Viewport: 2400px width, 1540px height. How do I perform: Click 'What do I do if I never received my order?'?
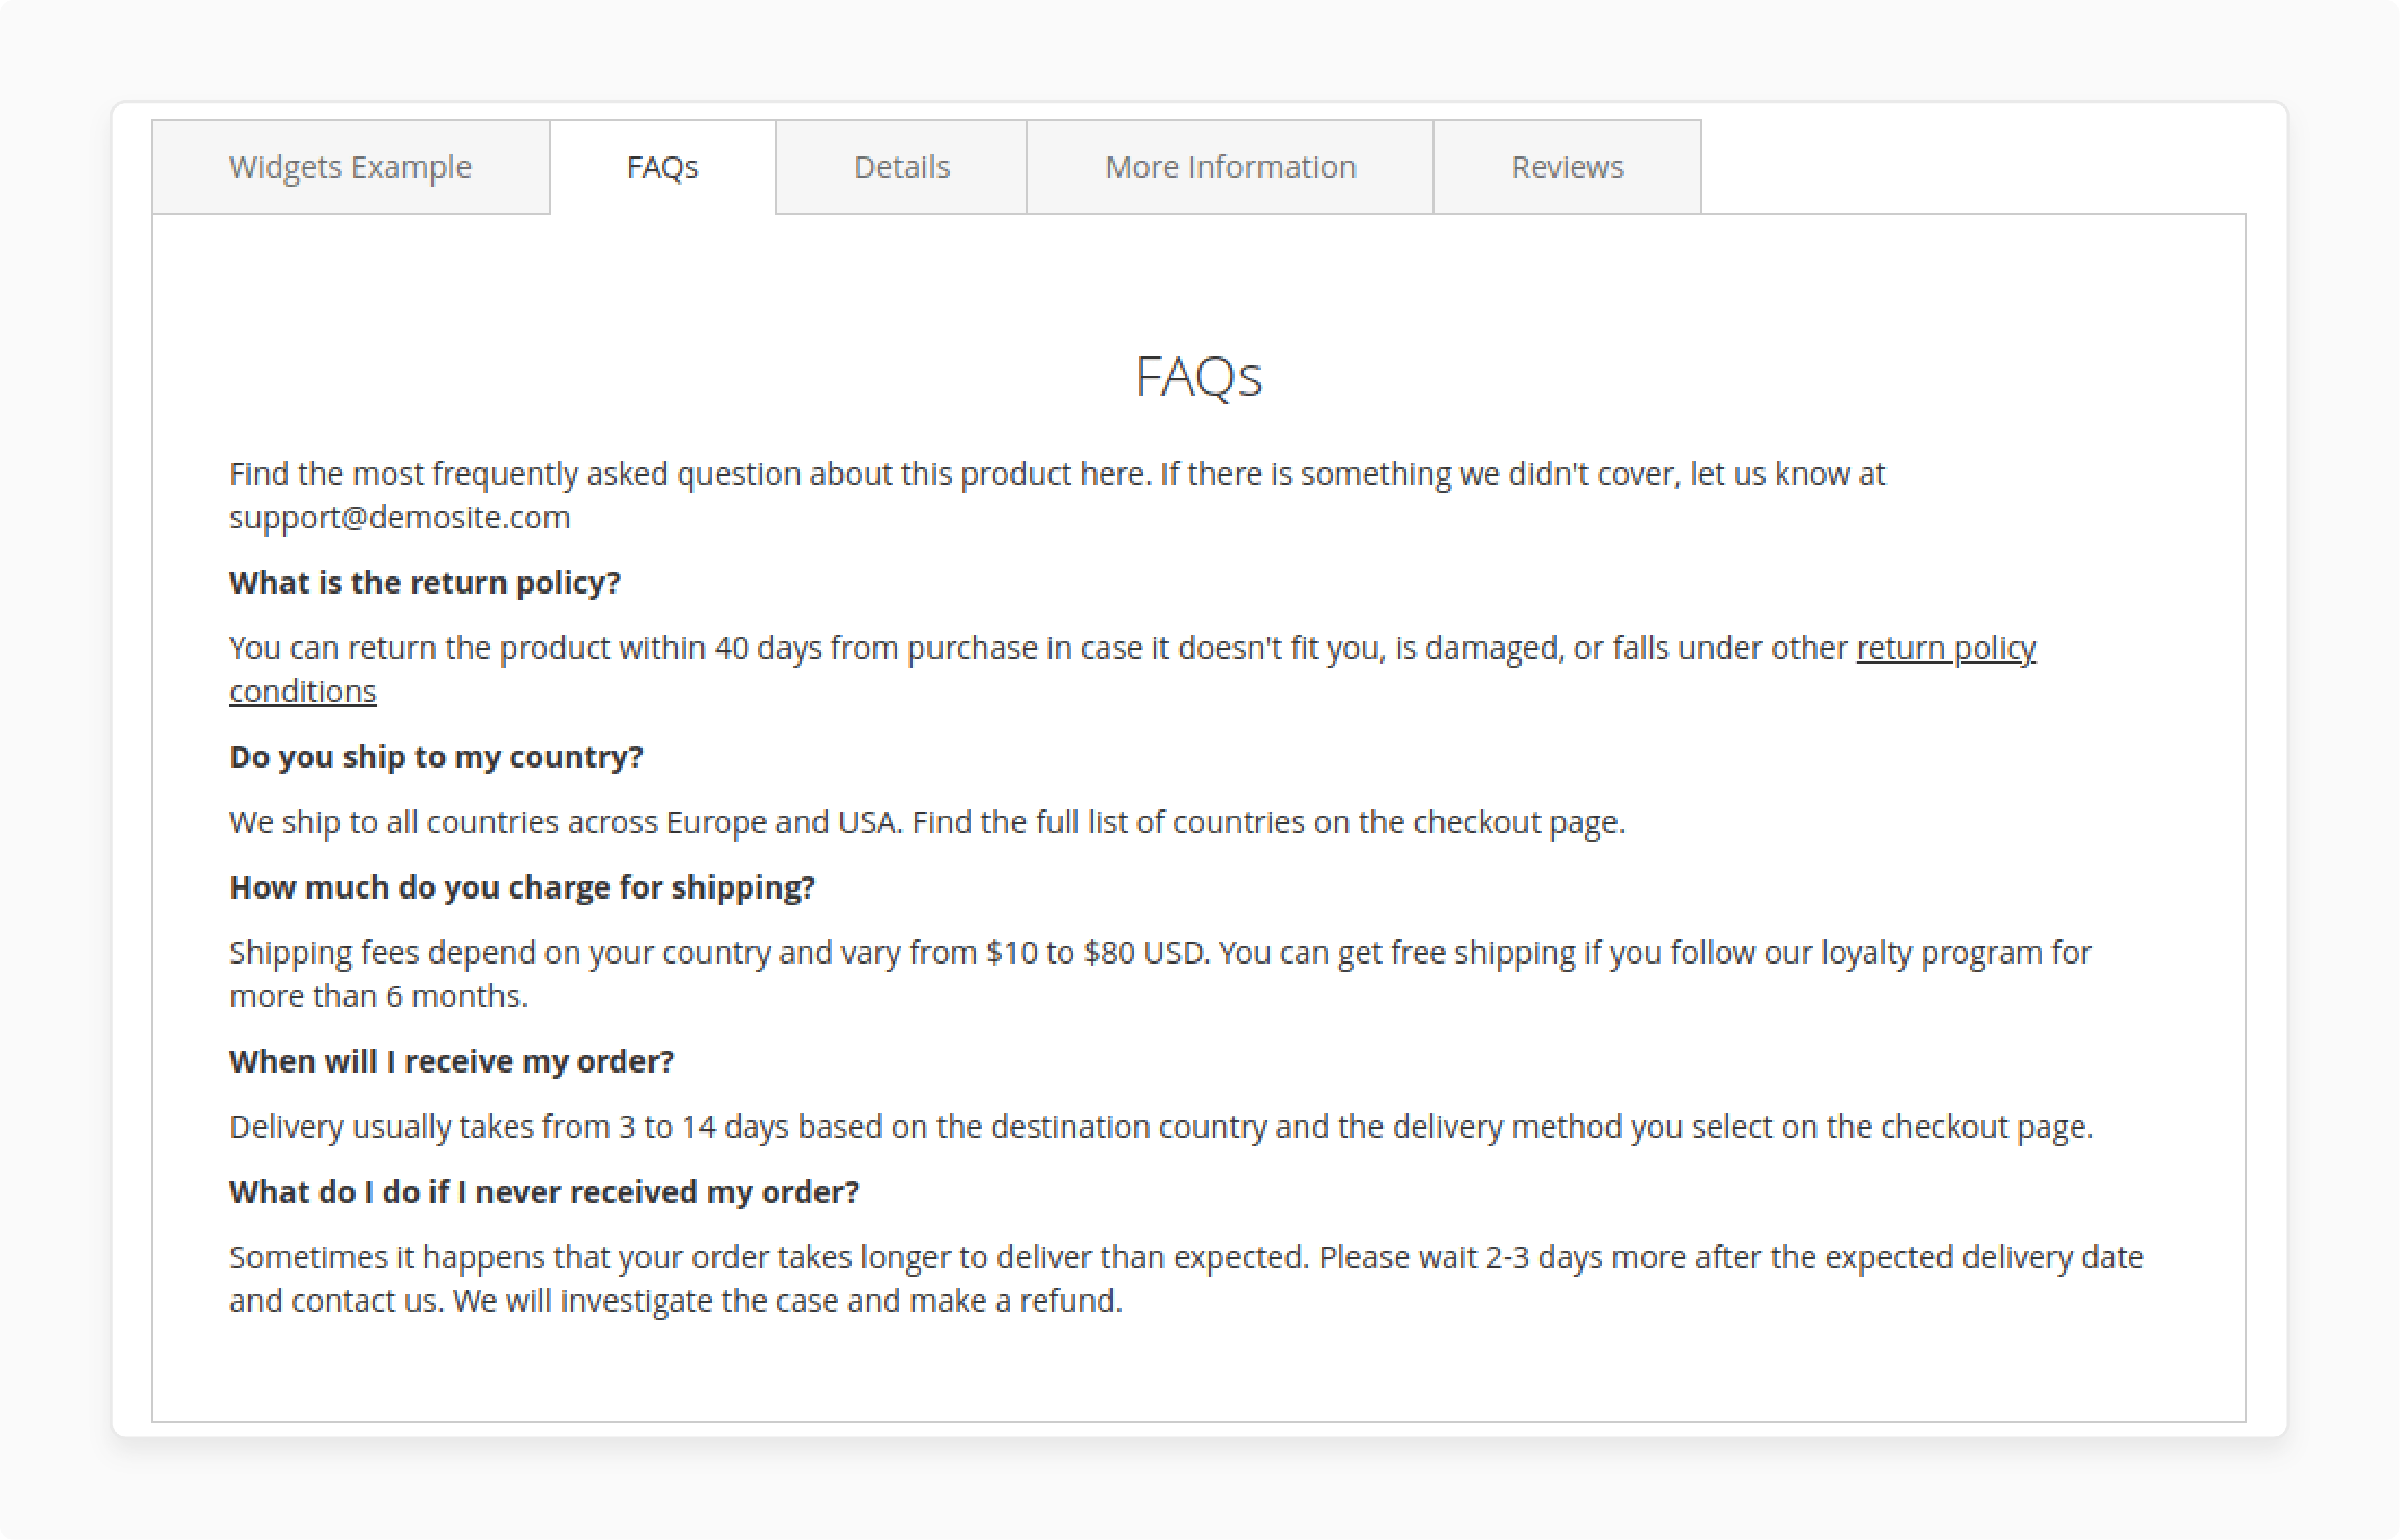pyautogui.click(x=544, y=1193)
